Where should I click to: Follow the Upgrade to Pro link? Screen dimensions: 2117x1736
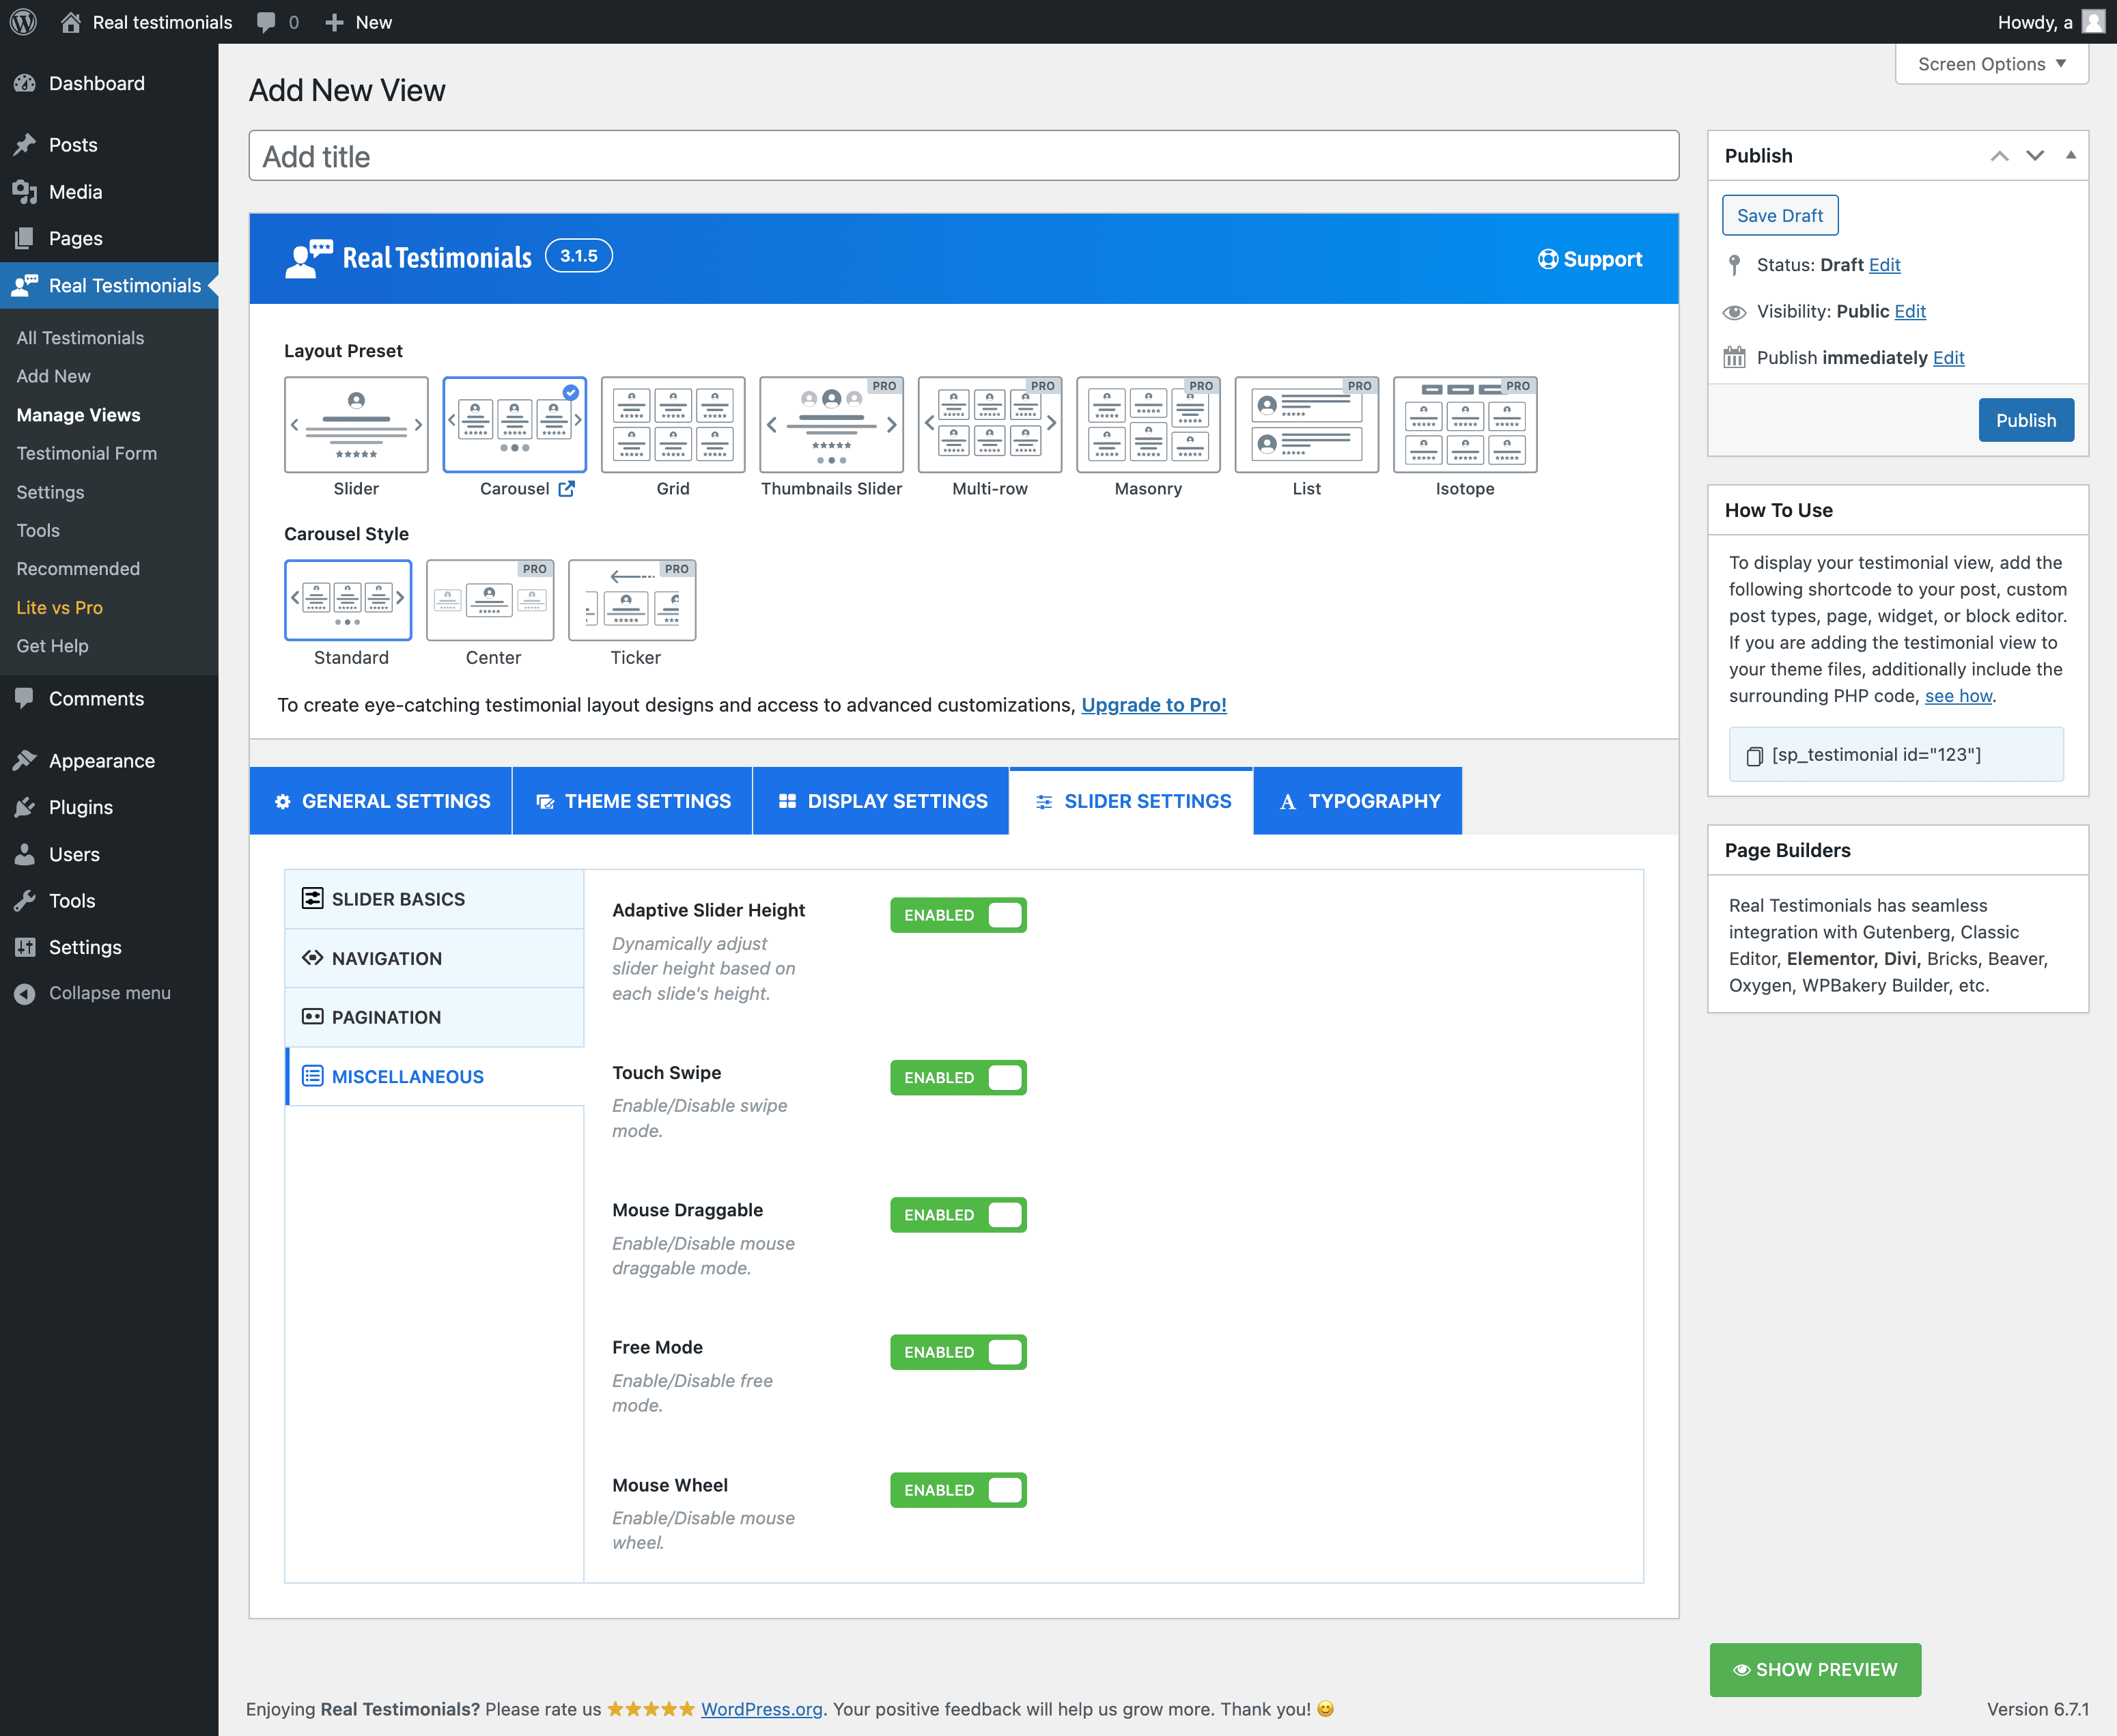[1153, 705]
